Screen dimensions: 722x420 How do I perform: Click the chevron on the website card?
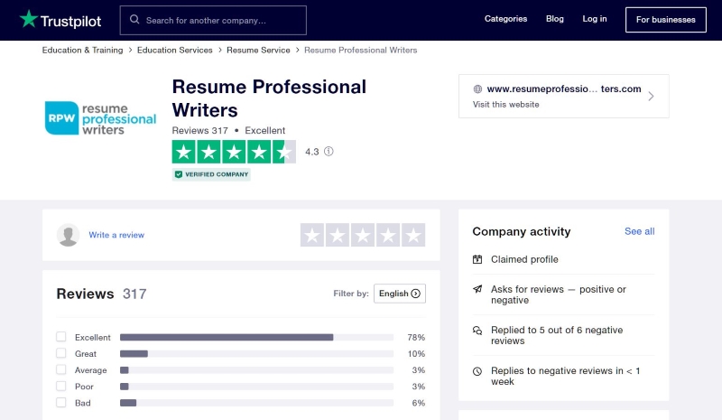point(651,97)
